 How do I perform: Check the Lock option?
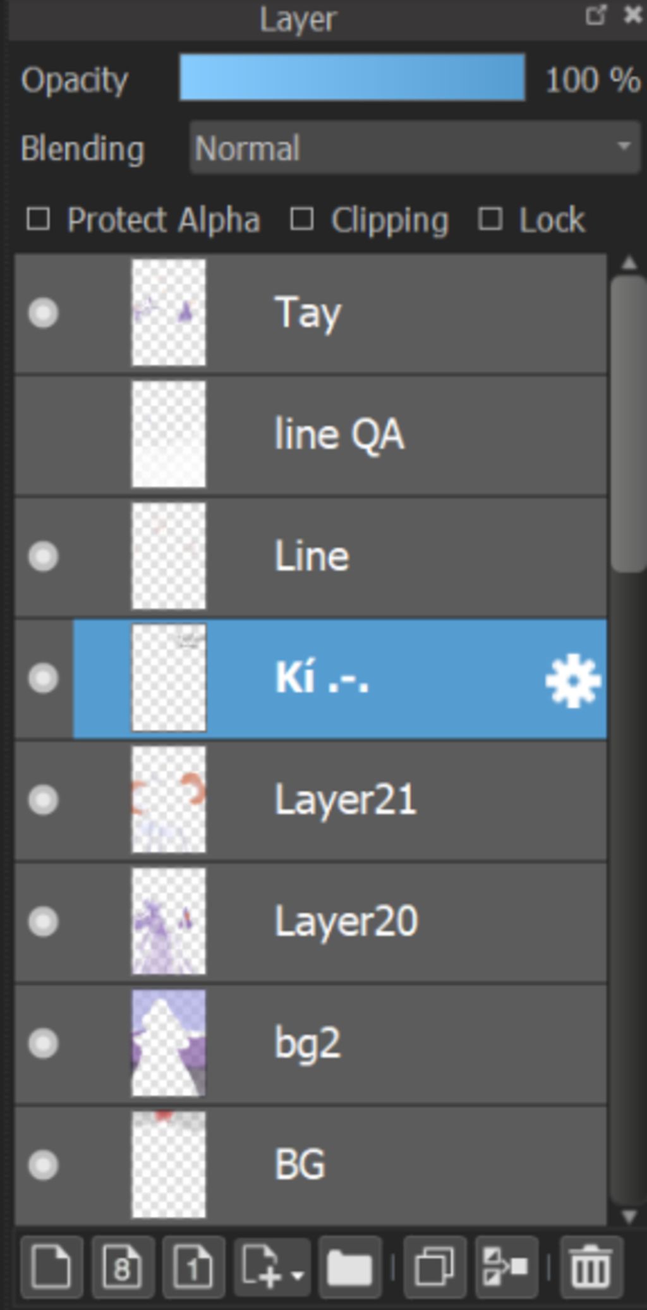tap(490, 220)
